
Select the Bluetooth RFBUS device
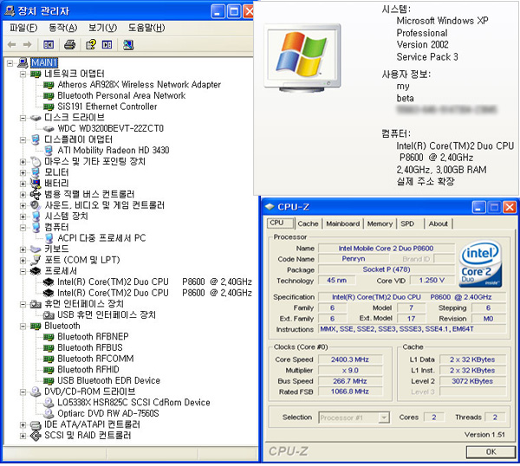pos(90,348)
